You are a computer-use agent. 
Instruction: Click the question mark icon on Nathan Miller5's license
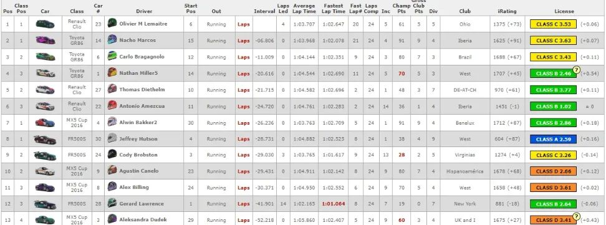tap(576, 70)
